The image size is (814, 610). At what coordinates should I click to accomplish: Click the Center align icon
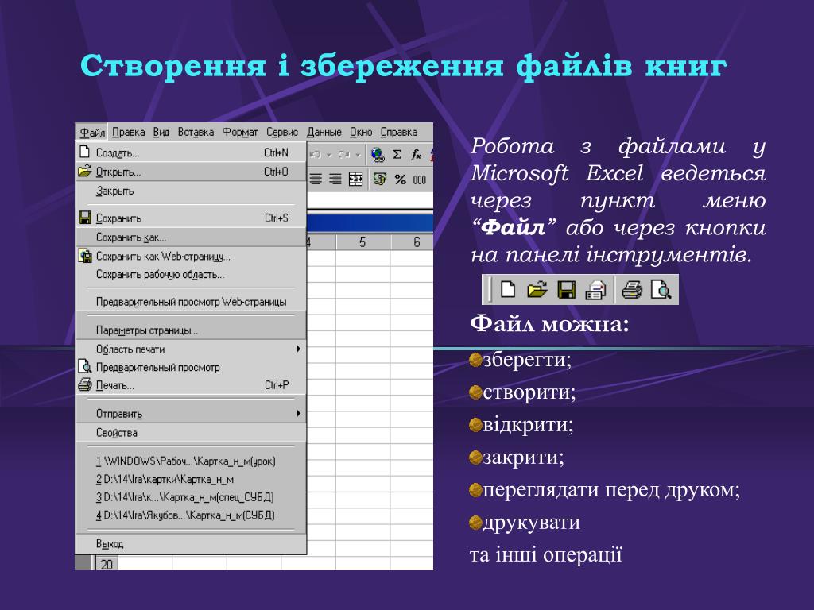tap(316, 180)
